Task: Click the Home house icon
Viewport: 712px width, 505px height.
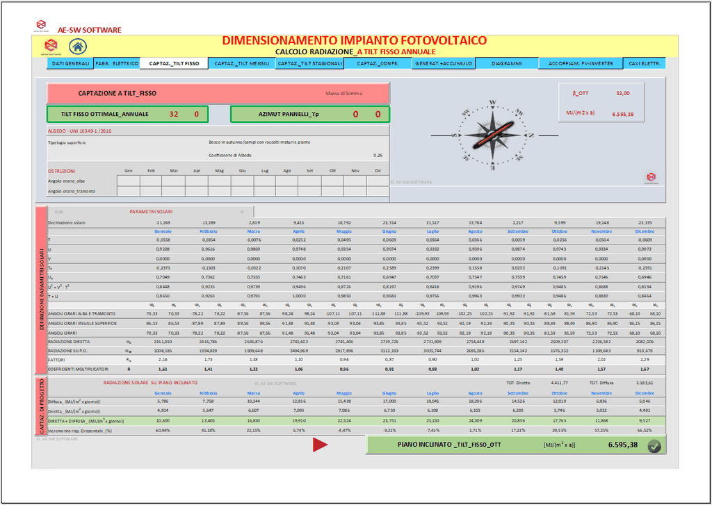Action: pyautogui.click(x=78, y=47)
